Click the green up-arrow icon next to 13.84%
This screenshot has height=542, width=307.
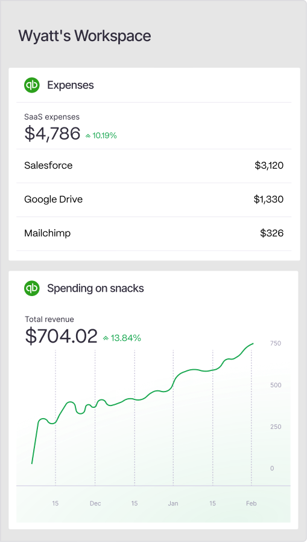tap(106, 338)
